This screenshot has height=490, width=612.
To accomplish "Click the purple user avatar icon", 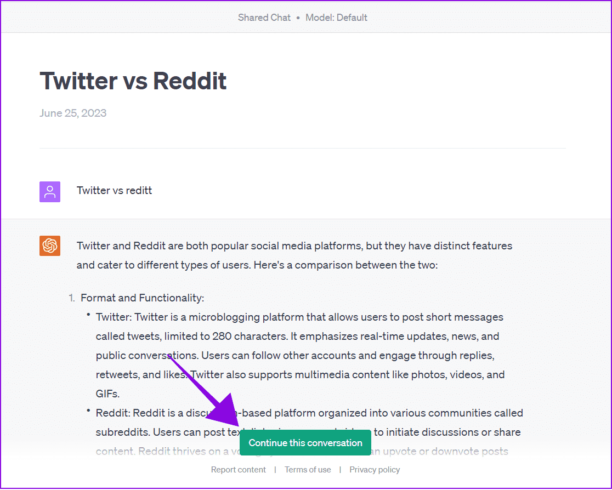I will point(50,191).
